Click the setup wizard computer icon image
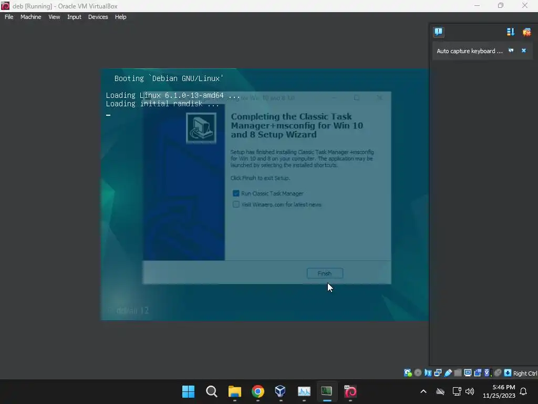The width and height of the screenshot is (538, 404). point(201,128)
